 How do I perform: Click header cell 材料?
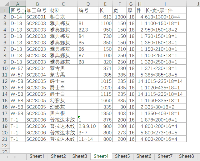63,10
